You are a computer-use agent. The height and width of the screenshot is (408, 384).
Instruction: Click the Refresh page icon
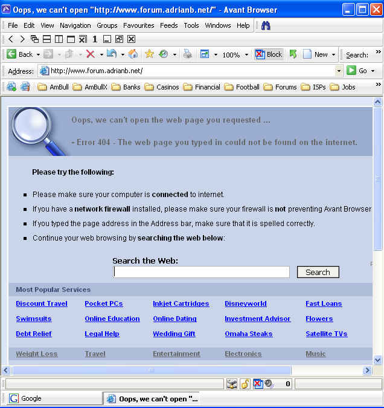112,54
